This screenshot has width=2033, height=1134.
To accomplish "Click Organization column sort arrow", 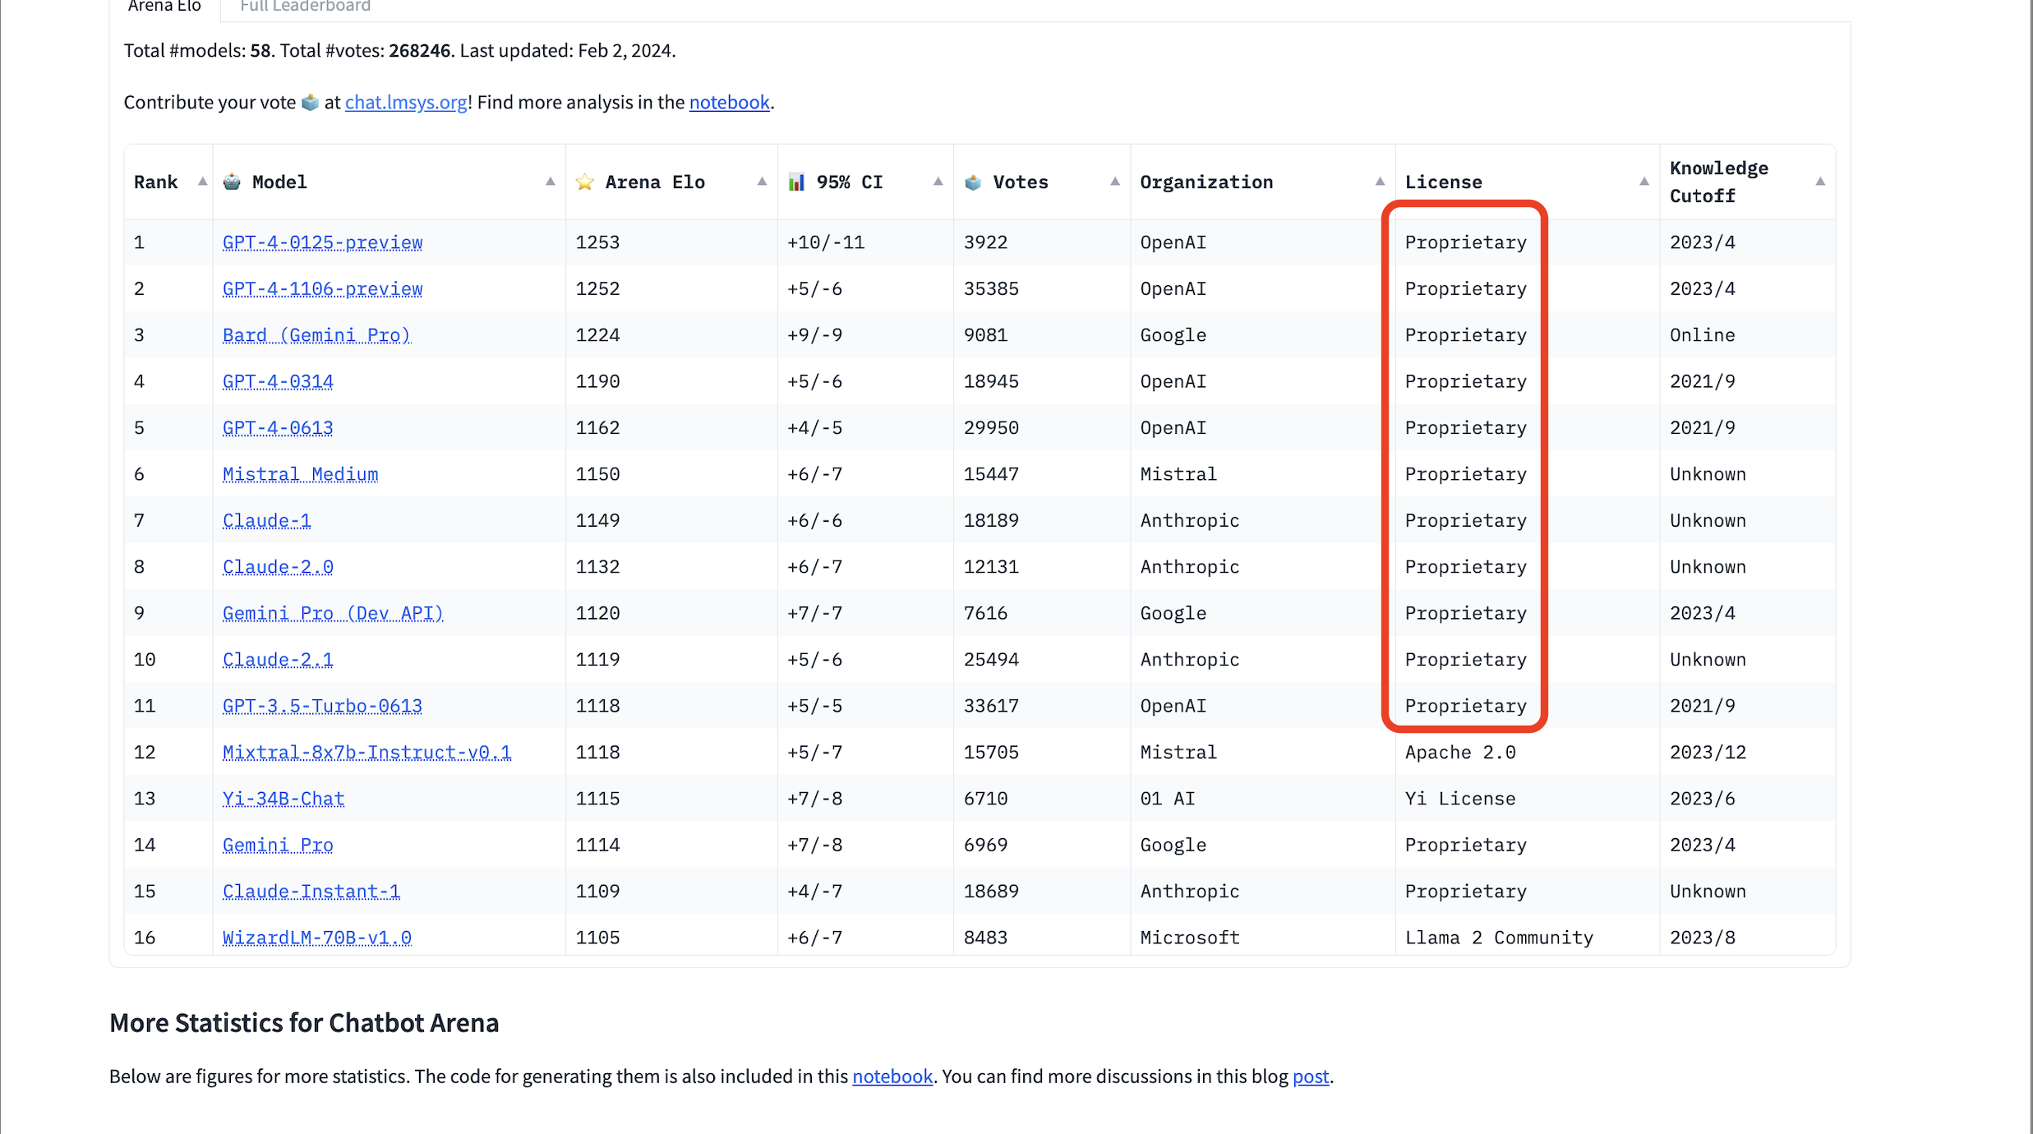I will coord(1380,182).
